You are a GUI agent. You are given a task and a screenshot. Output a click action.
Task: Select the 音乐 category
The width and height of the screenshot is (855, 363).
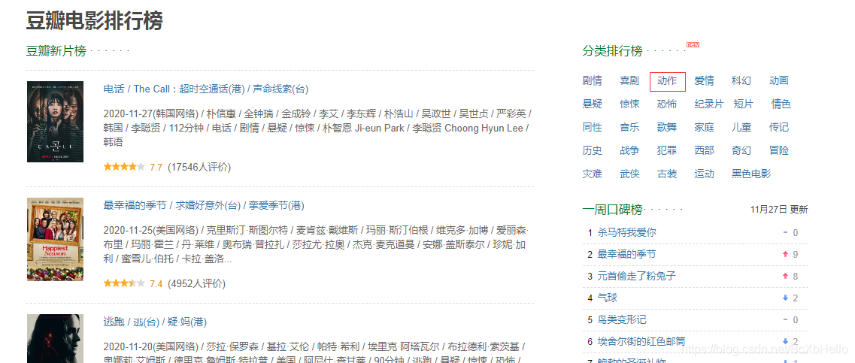point(629,127)
